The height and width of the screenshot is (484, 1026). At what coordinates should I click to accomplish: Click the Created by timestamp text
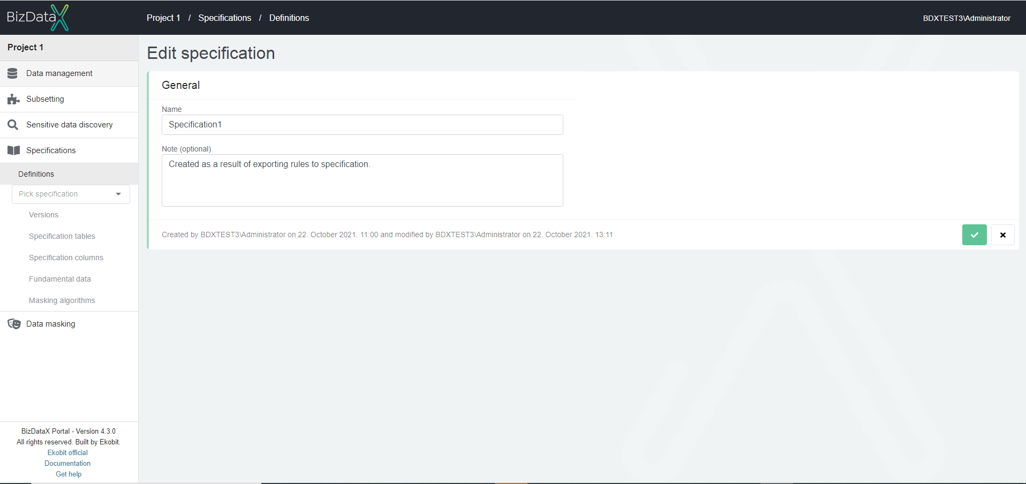pyautogui.click(x=387, y=235)
